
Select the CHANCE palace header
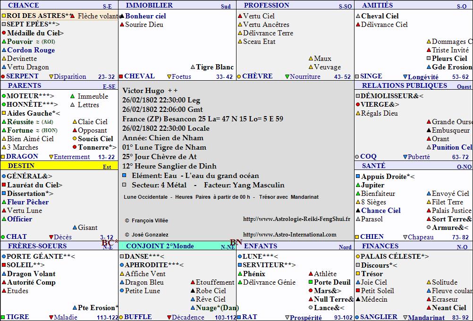point(59,5)
